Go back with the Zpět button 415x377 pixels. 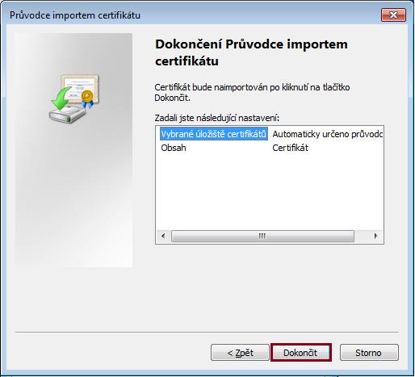coord(240,353)
